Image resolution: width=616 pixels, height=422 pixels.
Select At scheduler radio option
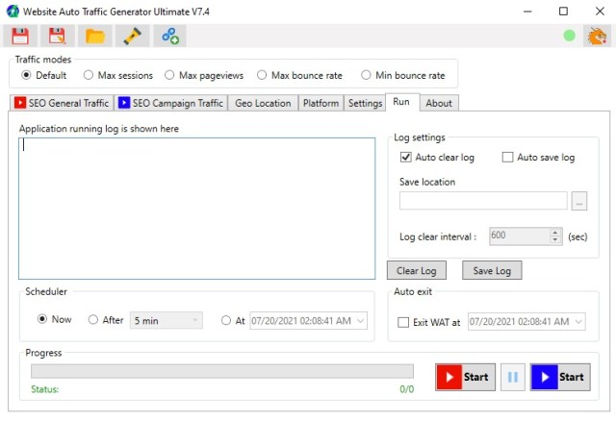click(x=226, y=320)
